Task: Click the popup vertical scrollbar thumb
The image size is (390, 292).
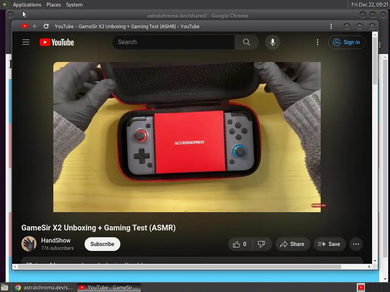Action: (375, 61)
